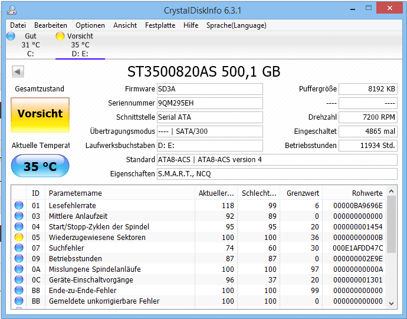
Task: Click status orb for Suchfehler row
Action: point(19,248)
